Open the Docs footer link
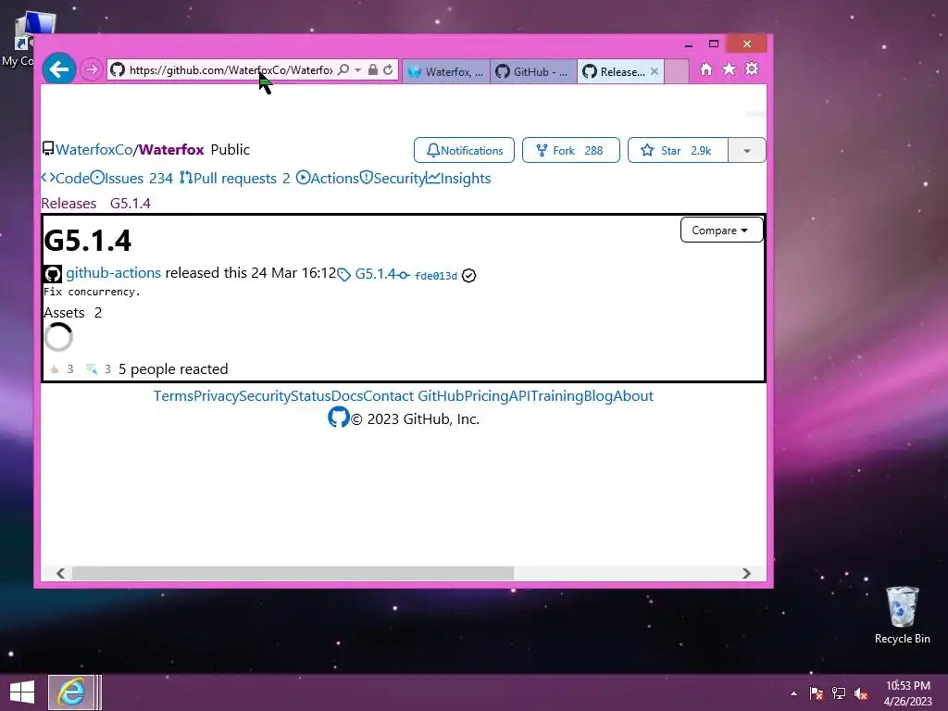This screenshot has height=711, width=948. pyautogui.click(x=347, y=396)
